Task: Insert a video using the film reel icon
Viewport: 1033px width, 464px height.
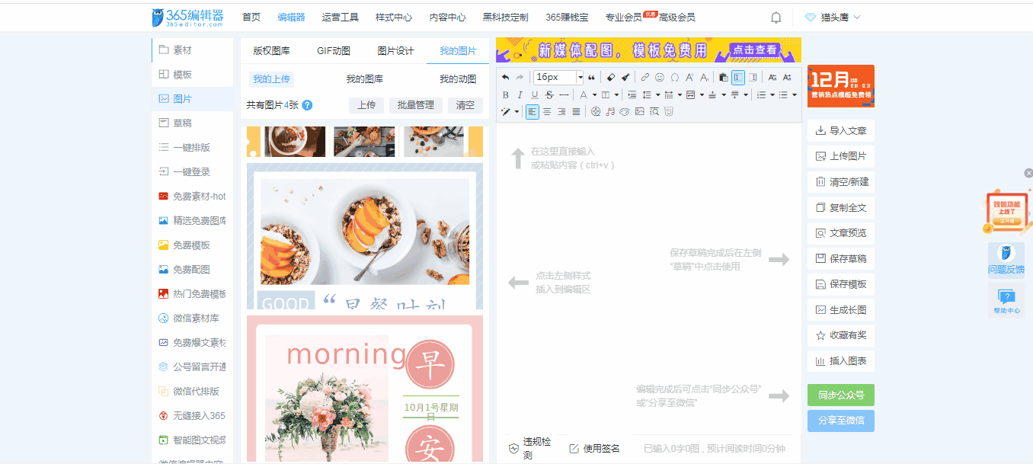Action: click(x=596, y=111)
